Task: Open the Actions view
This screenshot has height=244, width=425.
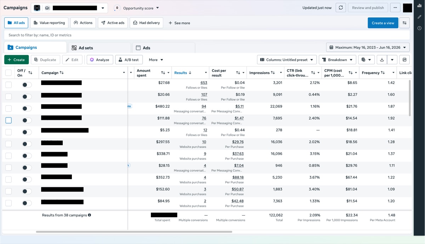Action: 83,23
